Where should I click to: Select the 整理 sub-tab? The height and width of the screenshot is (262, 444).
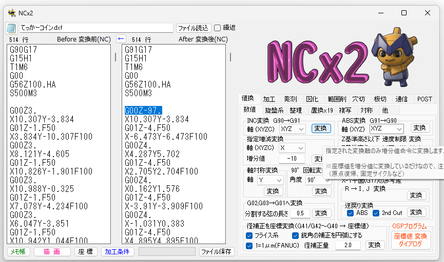[296, 111]
